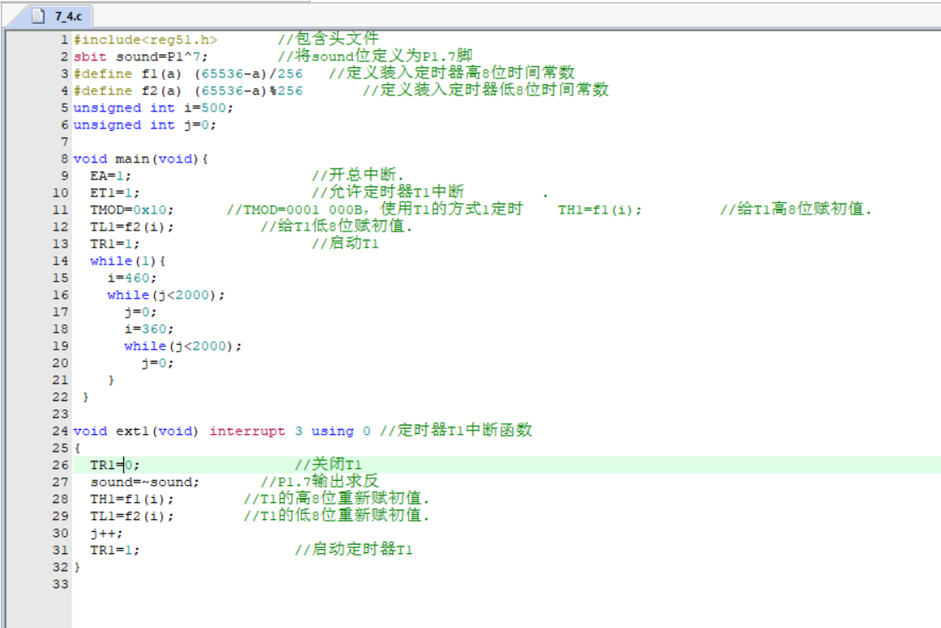Click '#define f2(a)' macro line
Image resolution: width=941 pixels, height=628 pixels.
tap(188, 91)
